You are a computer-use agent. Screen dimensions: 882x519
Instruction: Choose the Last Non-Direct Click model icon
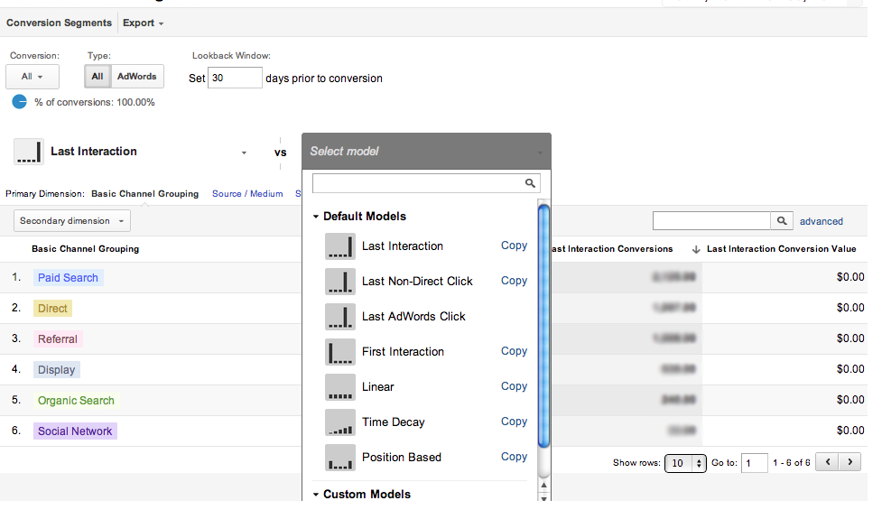click(339, 282)
